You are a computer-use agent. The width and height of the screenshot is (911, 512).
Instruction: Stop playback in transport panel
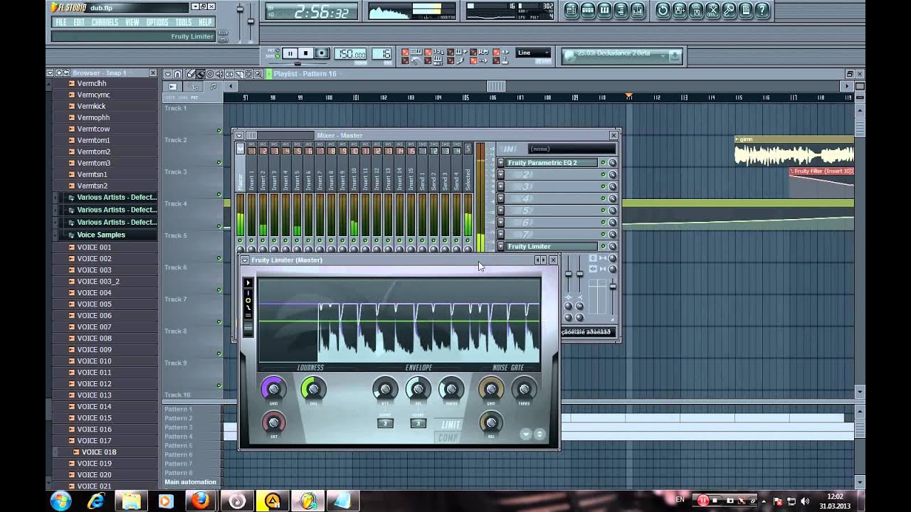(x=305, y=53)
